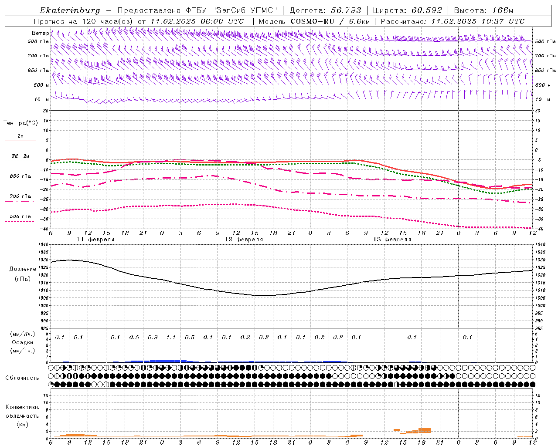Click the 0.9 precipitation value

(x=153, y=338)
